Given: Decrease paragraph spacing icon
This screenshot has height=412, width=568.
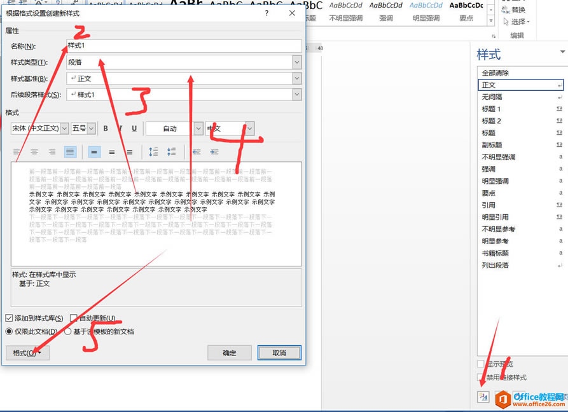Looking at the screenshot, I should click(x=172, y=152).
